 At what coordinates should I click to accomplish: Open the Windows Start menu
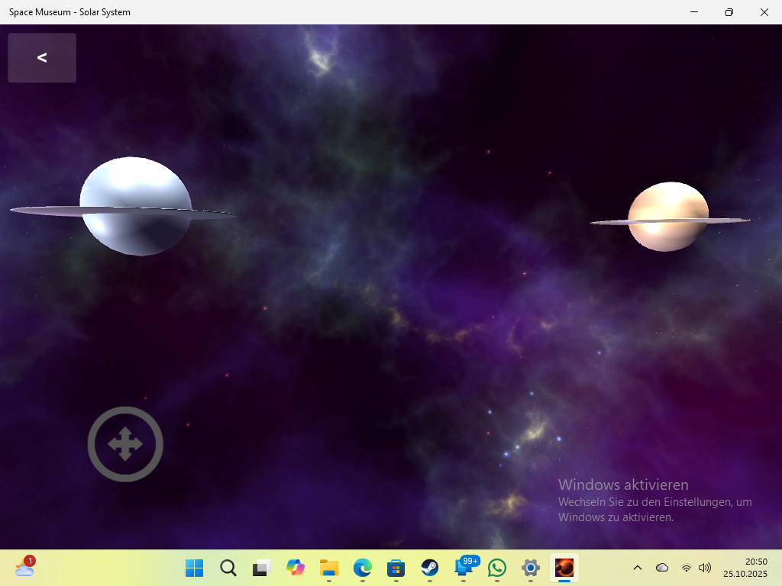coord(195,568)
